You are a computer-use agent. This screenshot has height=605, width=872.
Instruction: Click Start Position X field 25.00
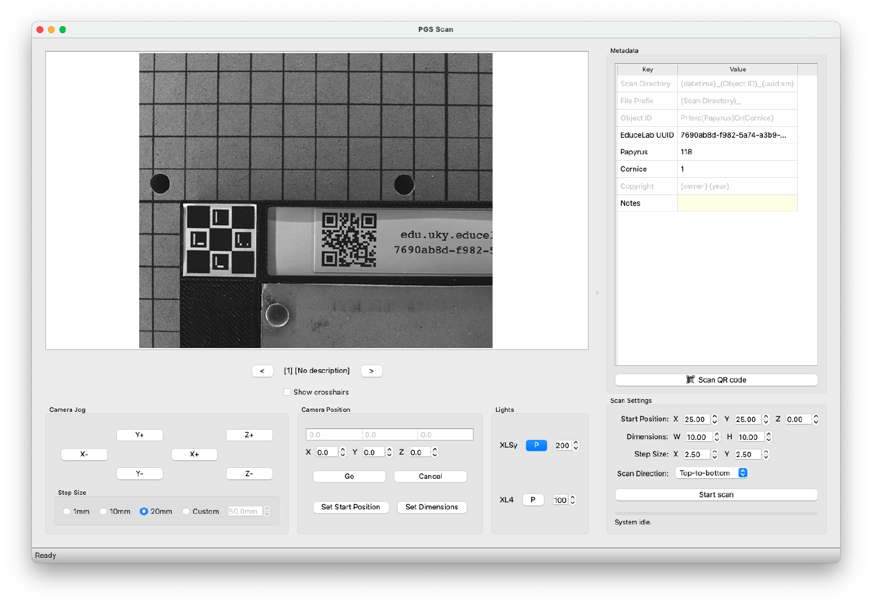[696, 419]
